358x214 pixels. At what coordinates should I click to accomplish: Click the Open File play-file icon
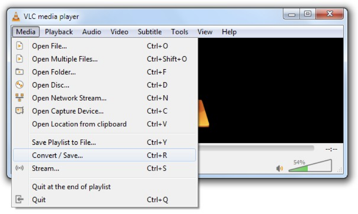[x=20, y=46]
